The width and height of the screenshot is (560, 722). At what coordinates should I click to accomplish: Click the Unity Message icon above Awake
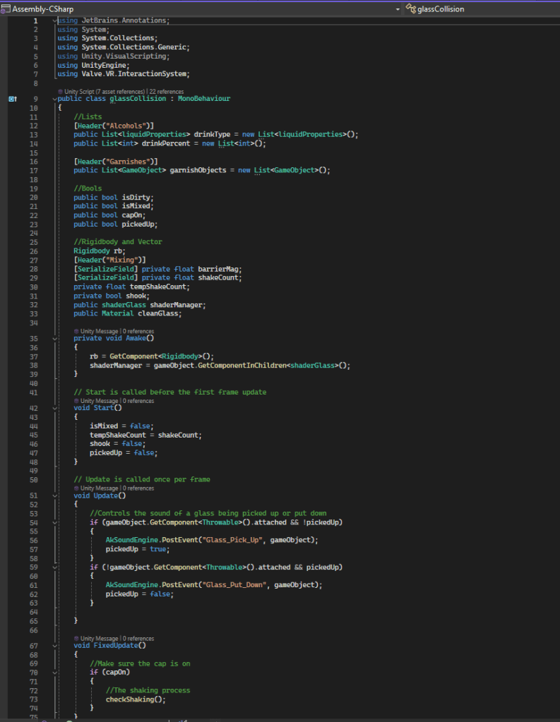click(x=76, y=331)
